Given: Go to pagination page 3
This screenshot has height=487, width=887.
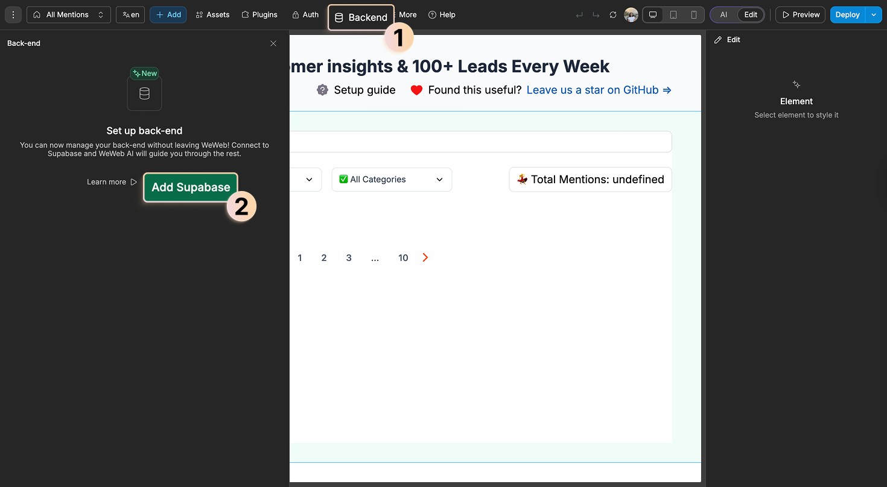Looking at the screenshot, I should tap(348, 257).
